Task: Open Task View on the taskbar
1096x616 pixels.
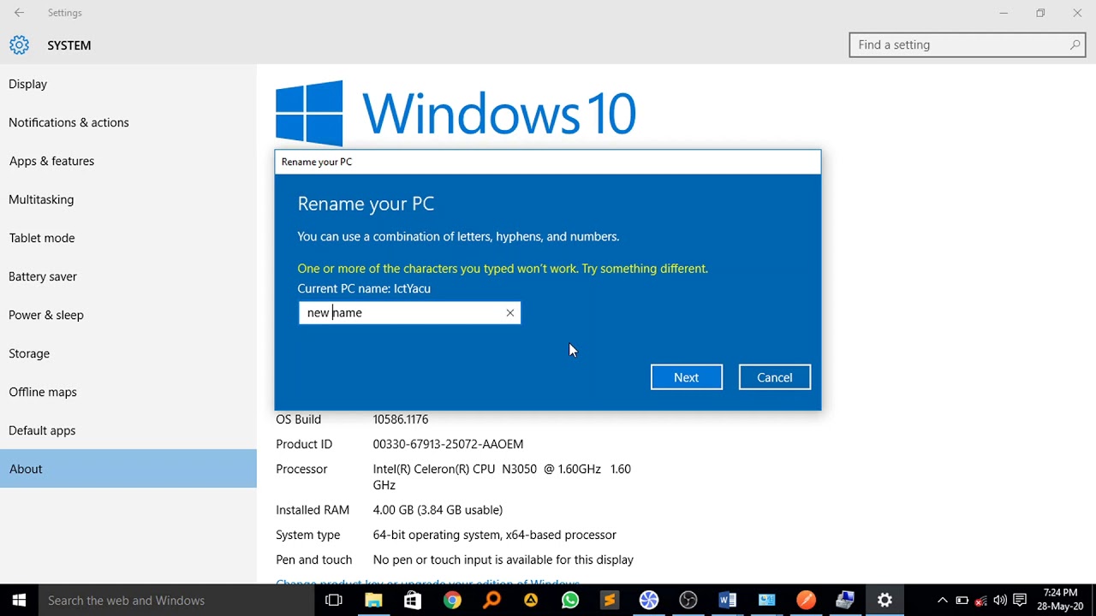Action: pyautogui.click(x=334, y=601)
